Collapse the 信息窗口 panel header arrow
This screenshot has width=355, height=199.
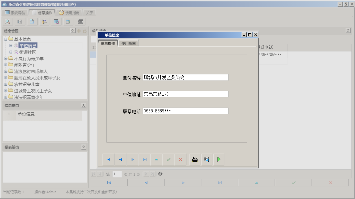[x=83, y=105]
